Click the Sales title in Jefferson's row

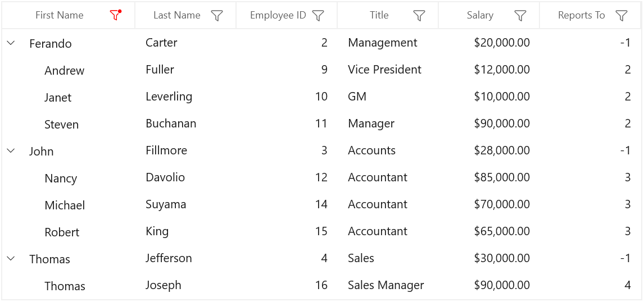(361, 258)
